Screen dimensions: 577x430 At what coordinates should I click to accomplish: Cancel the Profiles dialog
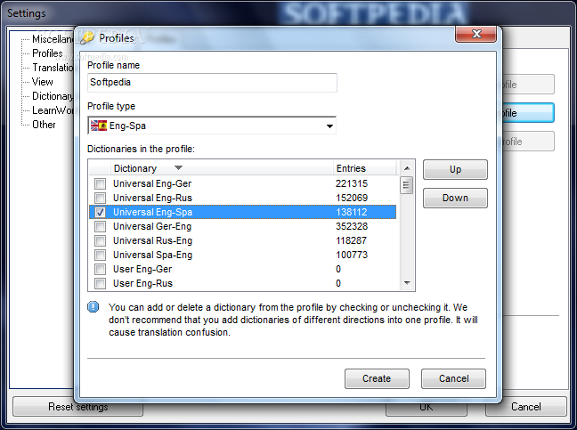[453, 378]
